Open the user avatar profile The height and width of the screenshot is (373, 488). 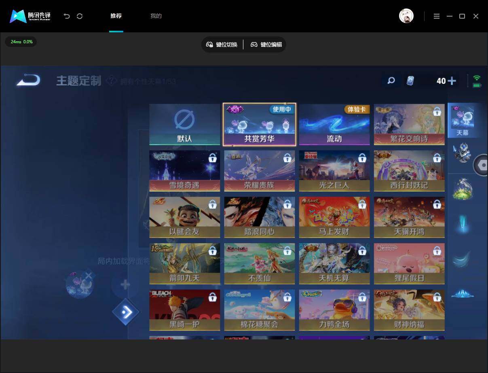click(x=406, y=16)
